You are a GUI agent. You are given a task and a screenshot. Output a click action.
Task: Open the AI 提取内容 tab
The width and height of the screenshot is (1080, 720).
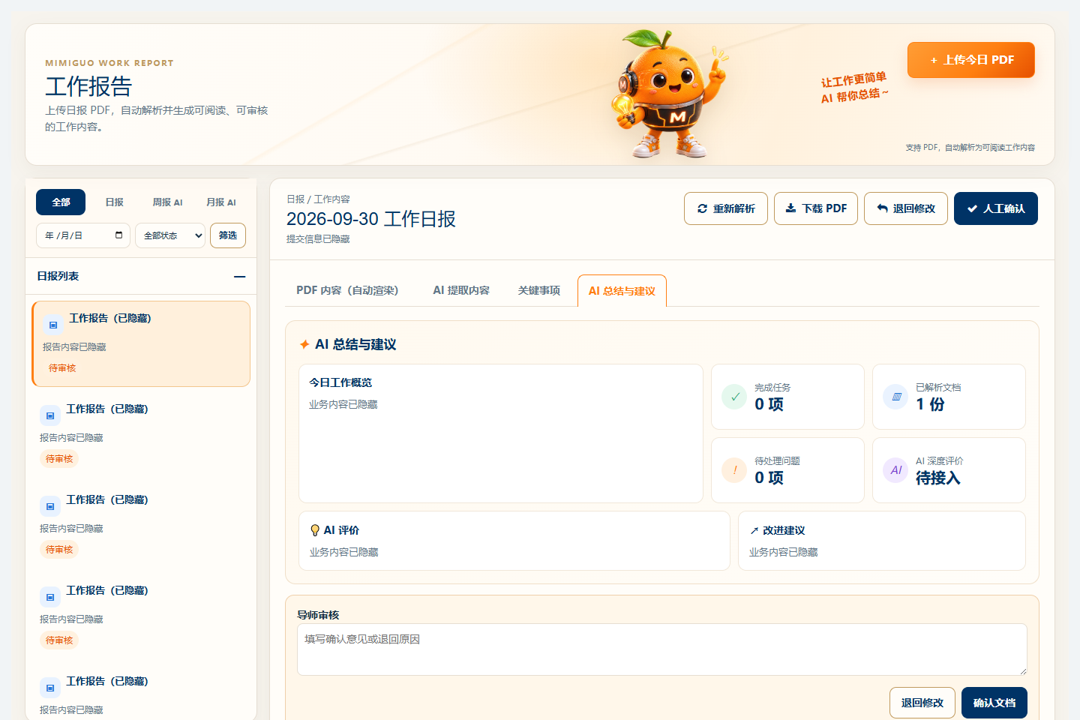click(x=461, y=291)
